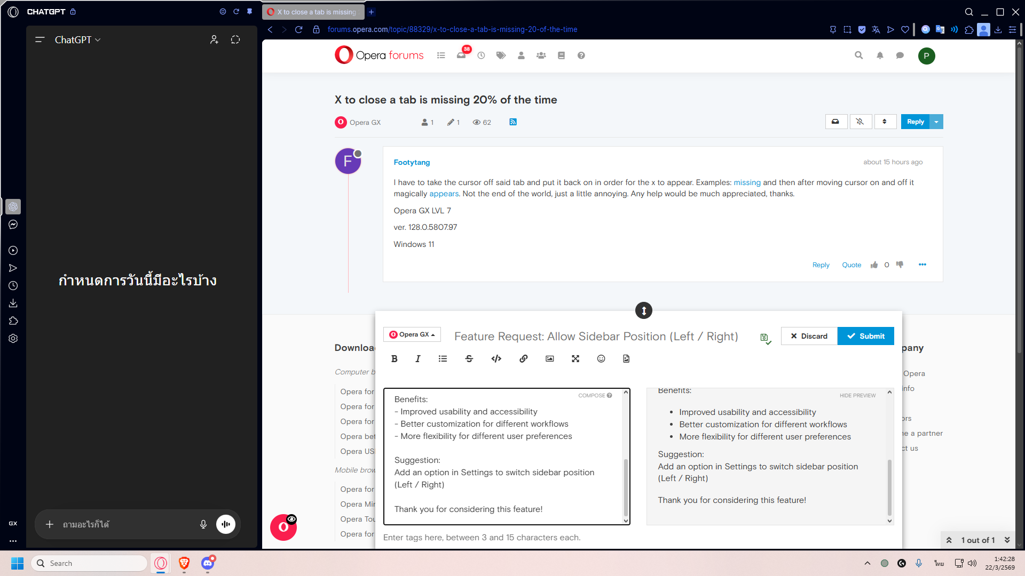Open unread inbox icon with 38 badge
1025x576 pixels.
pos(461,55)
